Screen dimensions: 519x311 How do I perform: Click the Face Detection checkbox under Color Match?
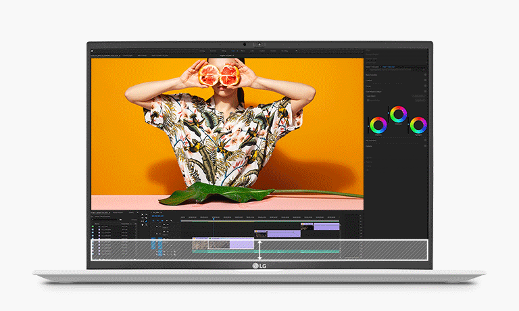(x=369, y=101)
